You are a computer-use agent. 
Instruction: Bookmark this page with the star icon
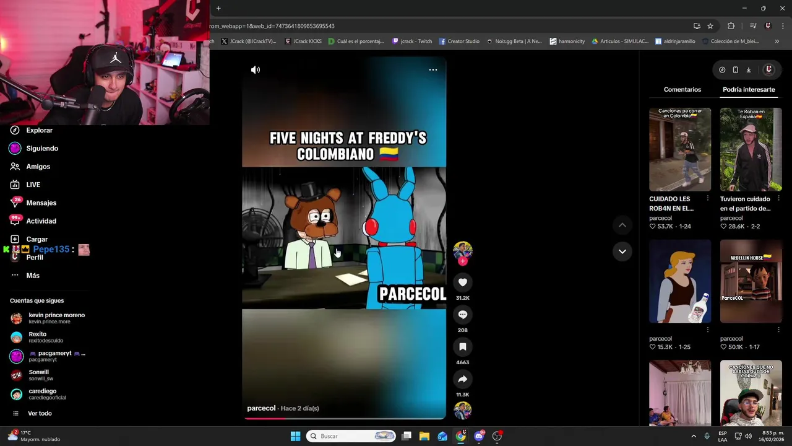(710, 26)
